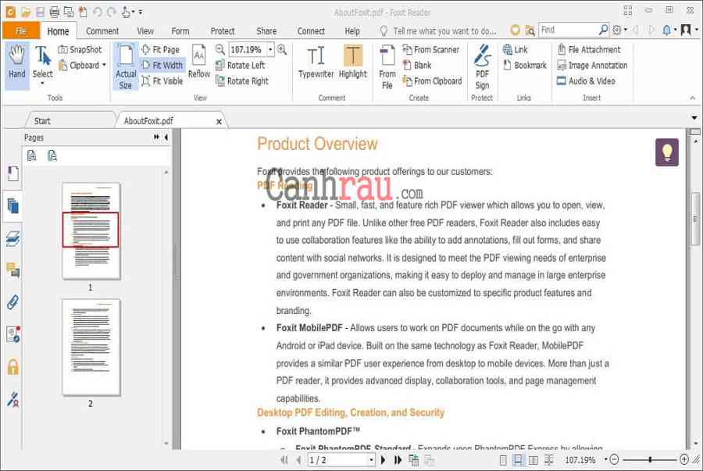Open the notification bell dropdown
Screen dimensions: 703x471
click(675, 30)
